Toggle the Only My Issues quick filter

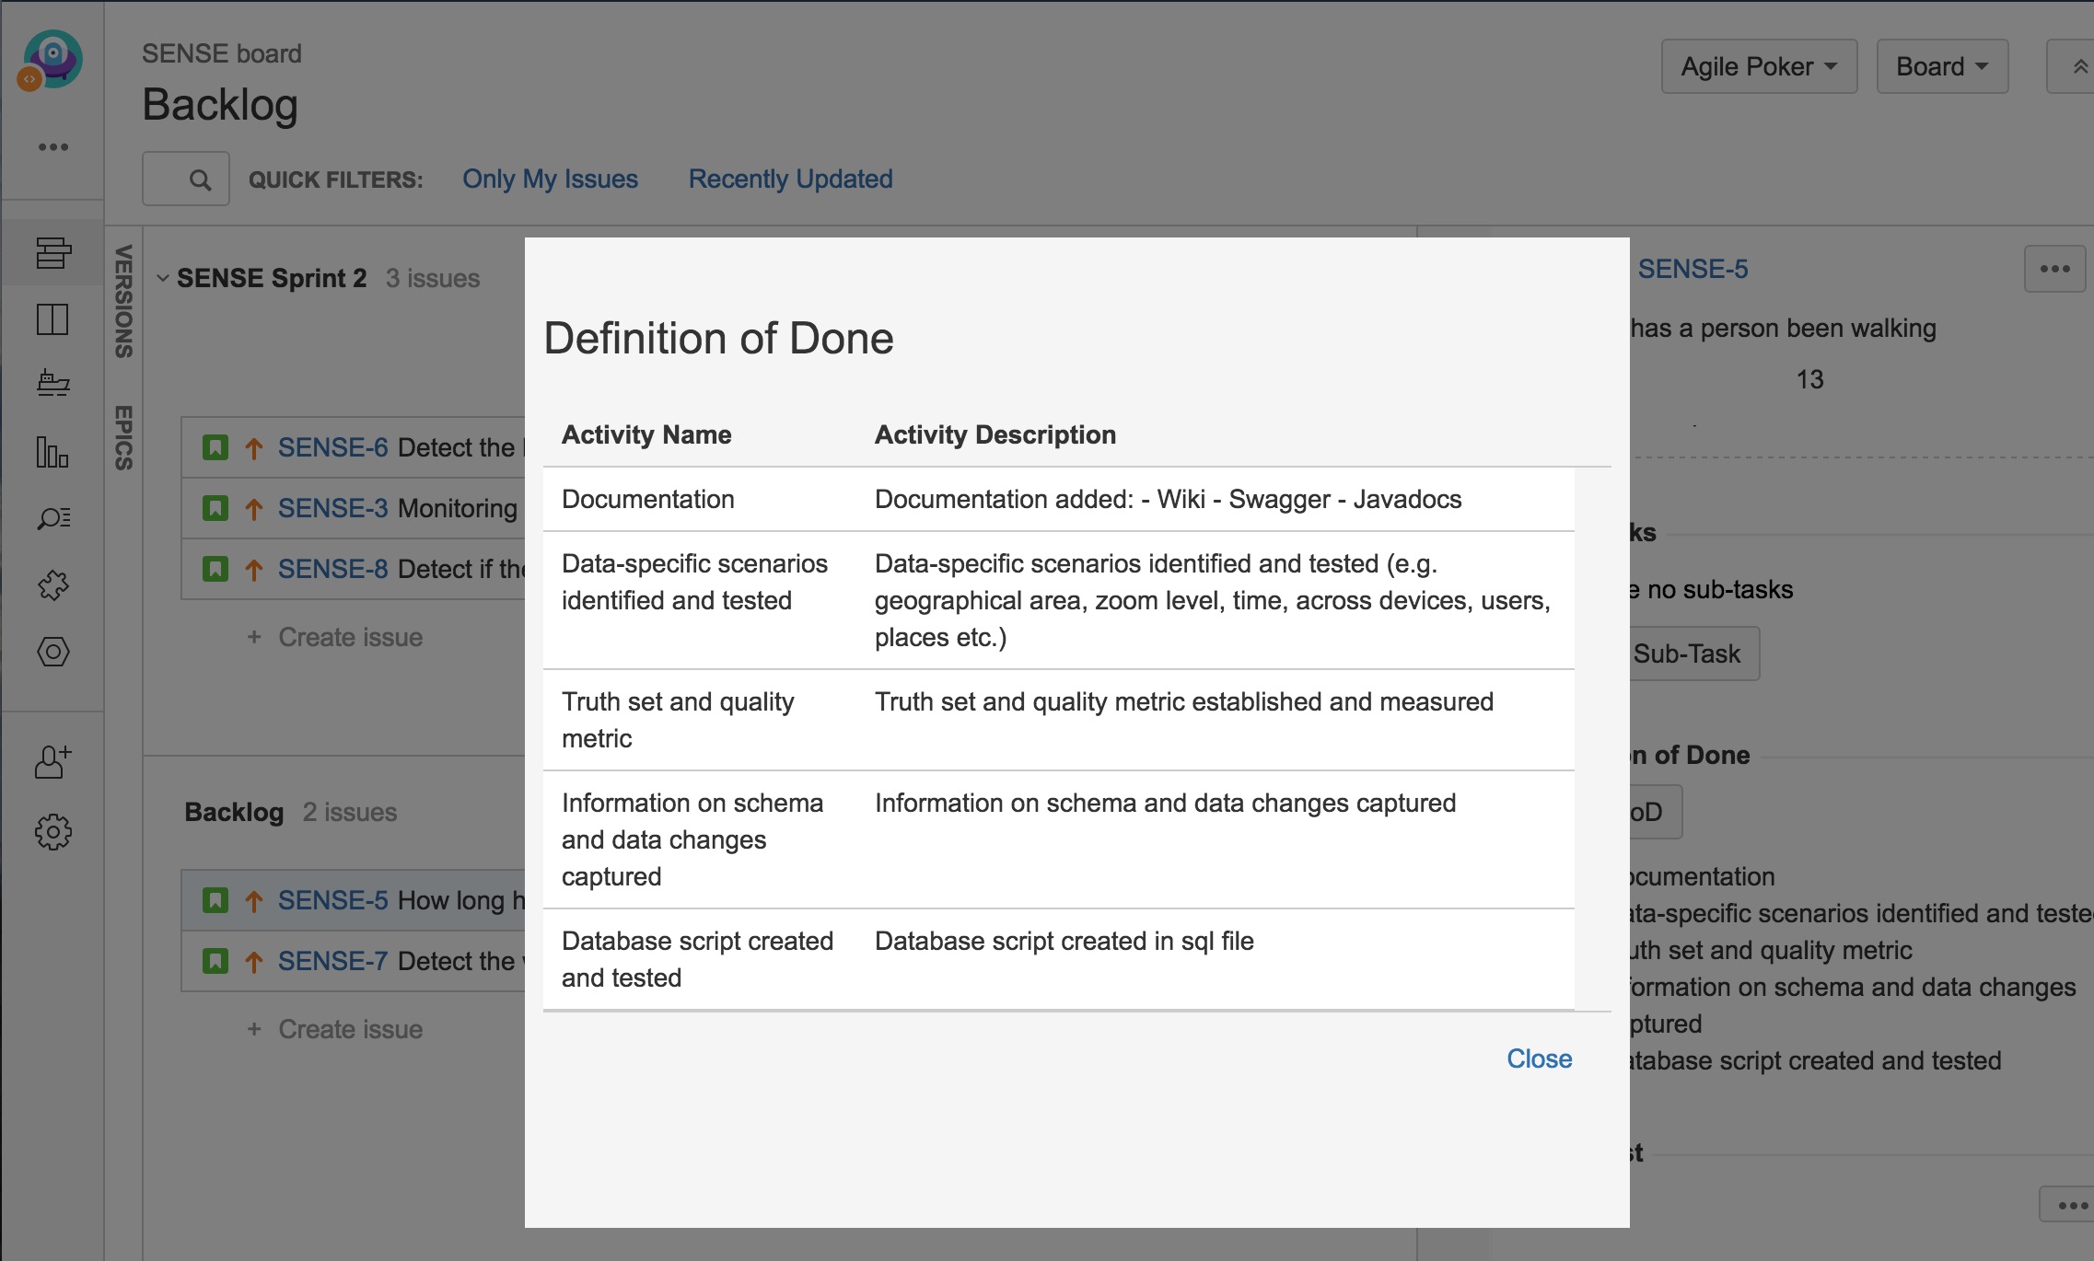point(550,179)
